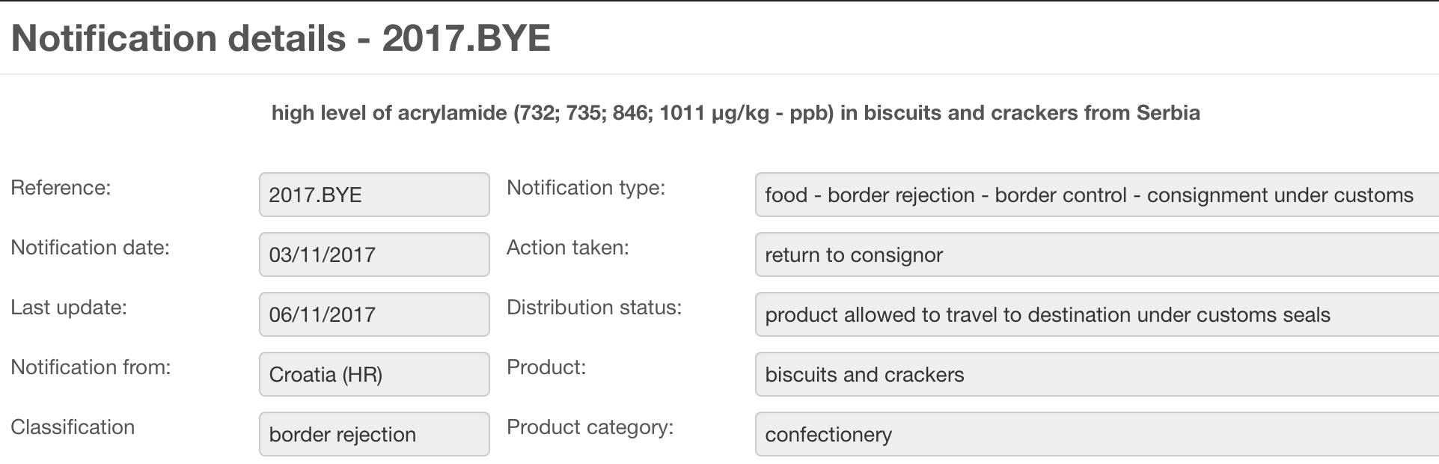Click the Action taken field return to consignor

point(1096,254)
